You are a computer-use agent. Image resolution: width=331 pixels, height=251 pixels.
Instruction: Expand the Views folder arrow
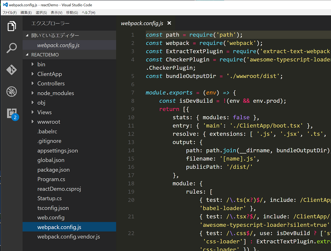[33, 112]
